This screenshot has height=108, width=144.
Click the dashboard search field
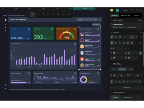87,20
